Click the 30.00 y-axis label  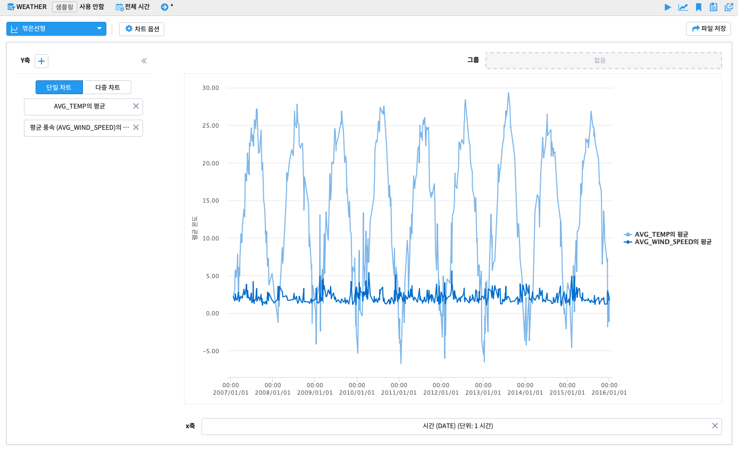tap(211, 88)
